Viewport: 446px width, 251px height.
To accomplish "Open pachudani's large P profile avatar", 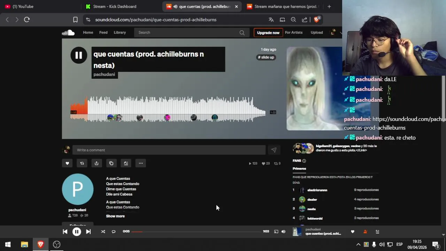I will coord(78,189).
